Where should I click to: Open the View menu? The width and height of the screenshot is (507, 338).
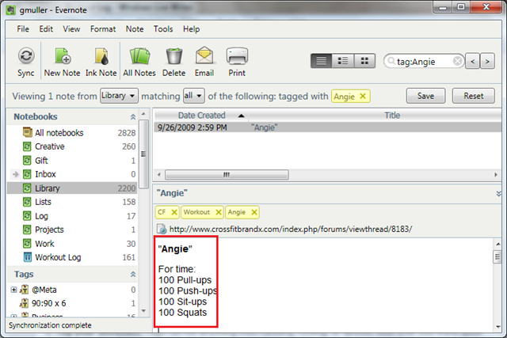71,29
